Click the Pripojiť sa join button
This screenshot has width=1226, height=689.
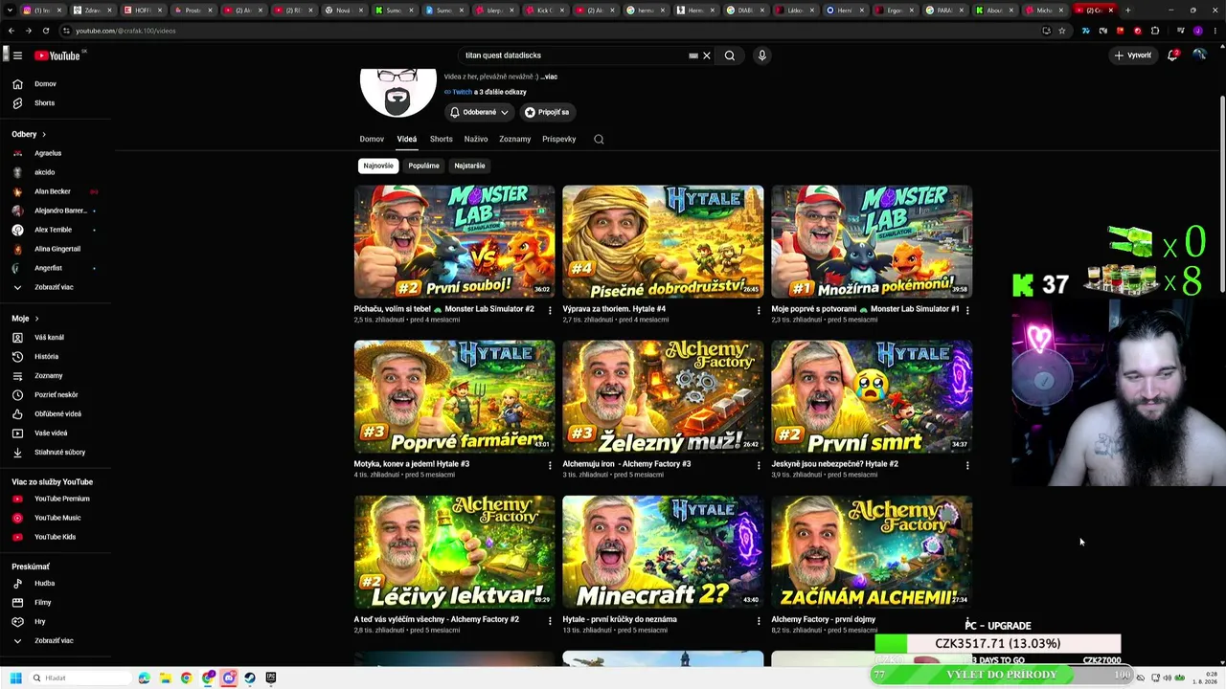click(547, 112)
